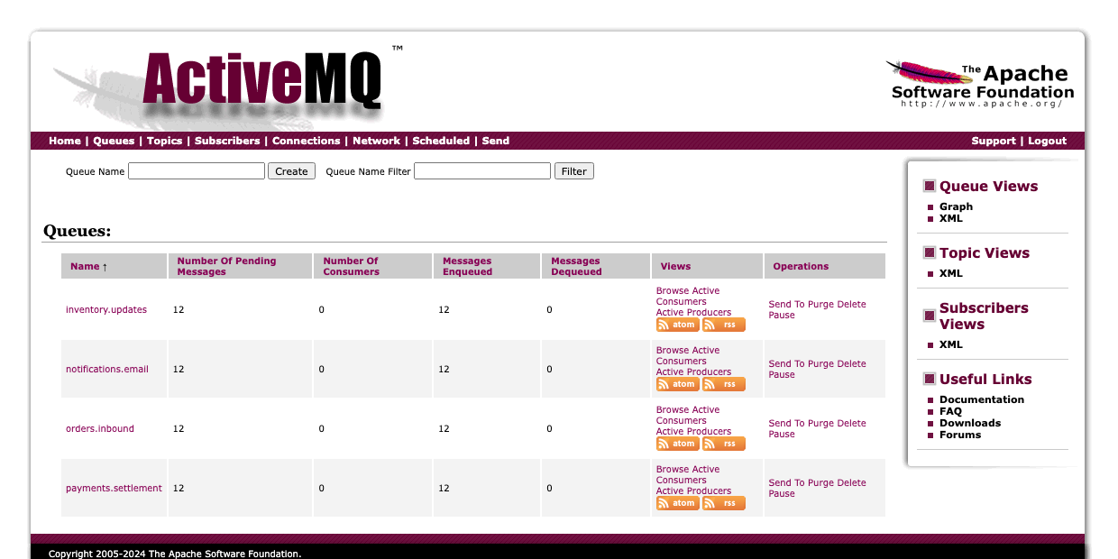This screenshot has height=559, width=1118.
Task: Open atom feed for notifications.email queue
Action: tap(677, 384)
